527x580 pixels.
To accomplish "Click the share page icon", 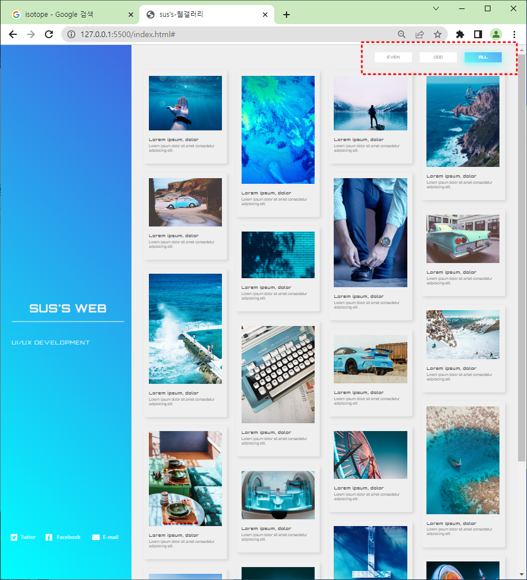I will coord(419,34).
